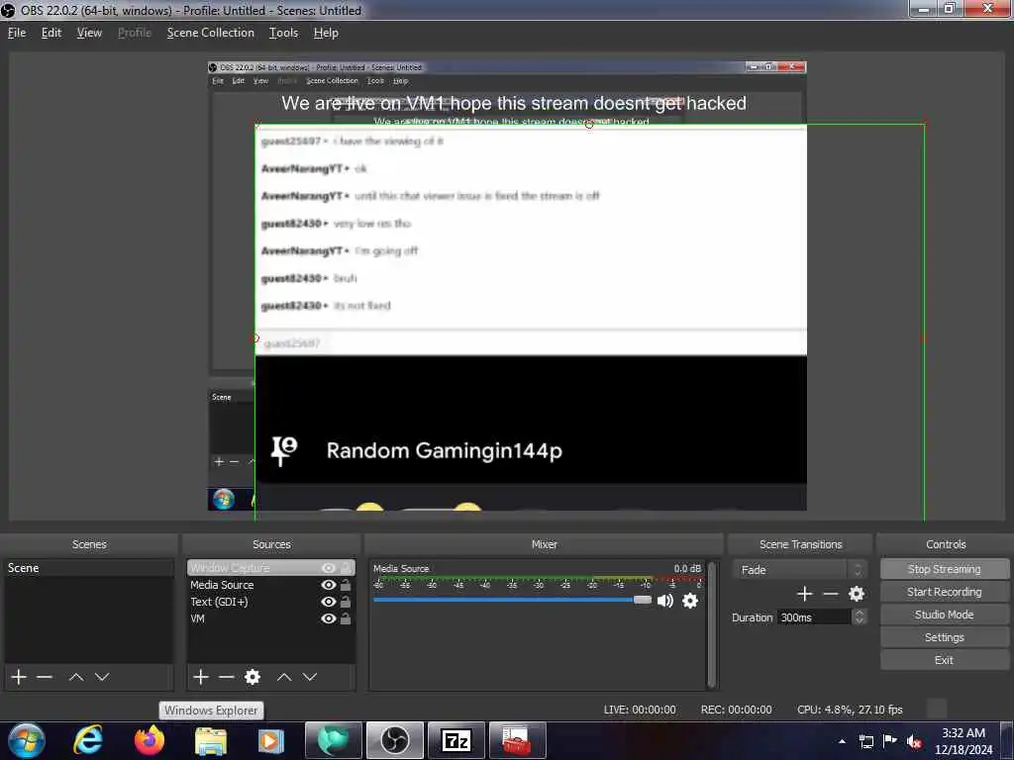Add a new source with plus icon
The height and width of the screenshot is (760, 1014).
click(x=201, y=677)
